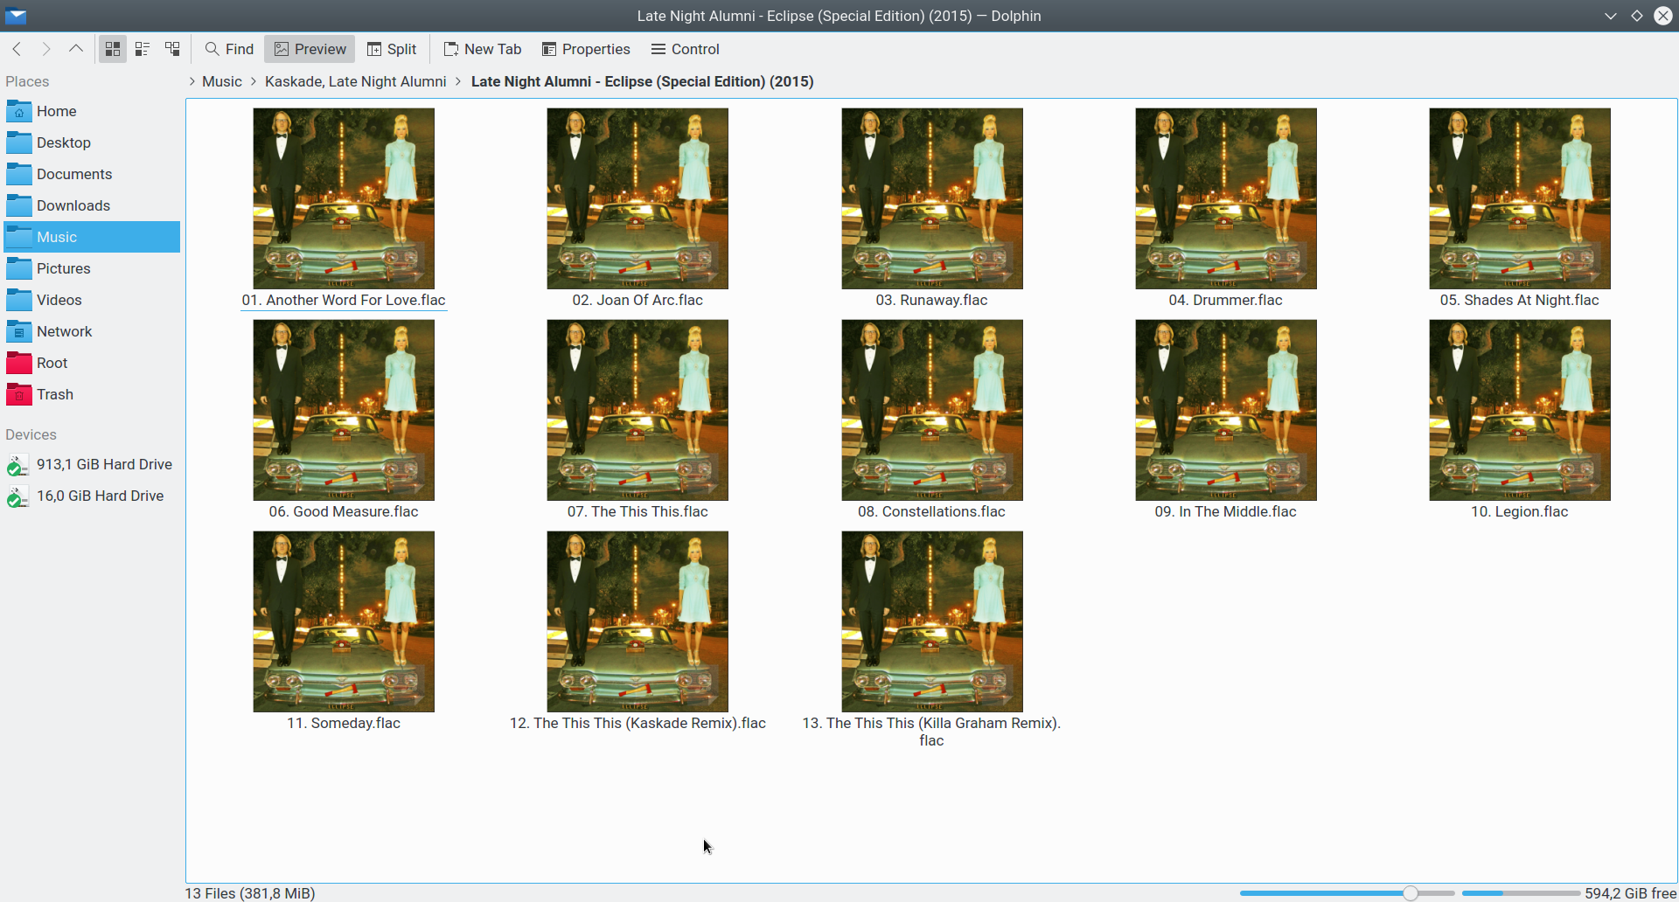
Task: Open the Control menu
Action: click(686, 49)
